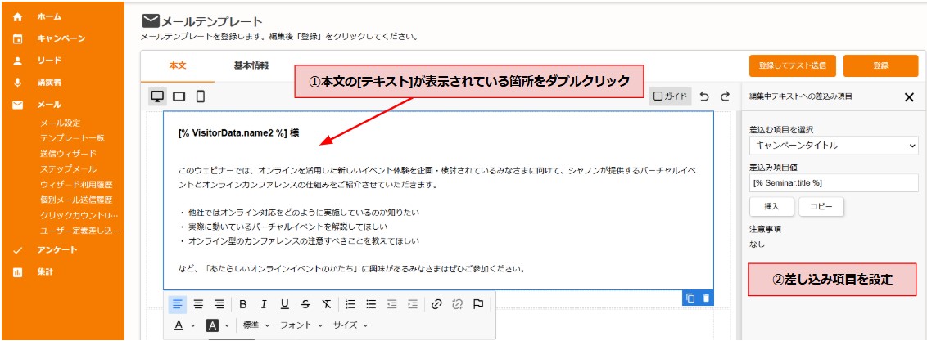Screen dimensions: 927x341
Task: Open the サイズ size dropdown
Action: [350, 325]
